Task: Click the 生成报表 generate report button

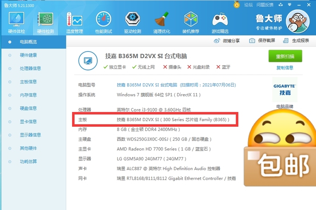Action: tap(296, 41)
